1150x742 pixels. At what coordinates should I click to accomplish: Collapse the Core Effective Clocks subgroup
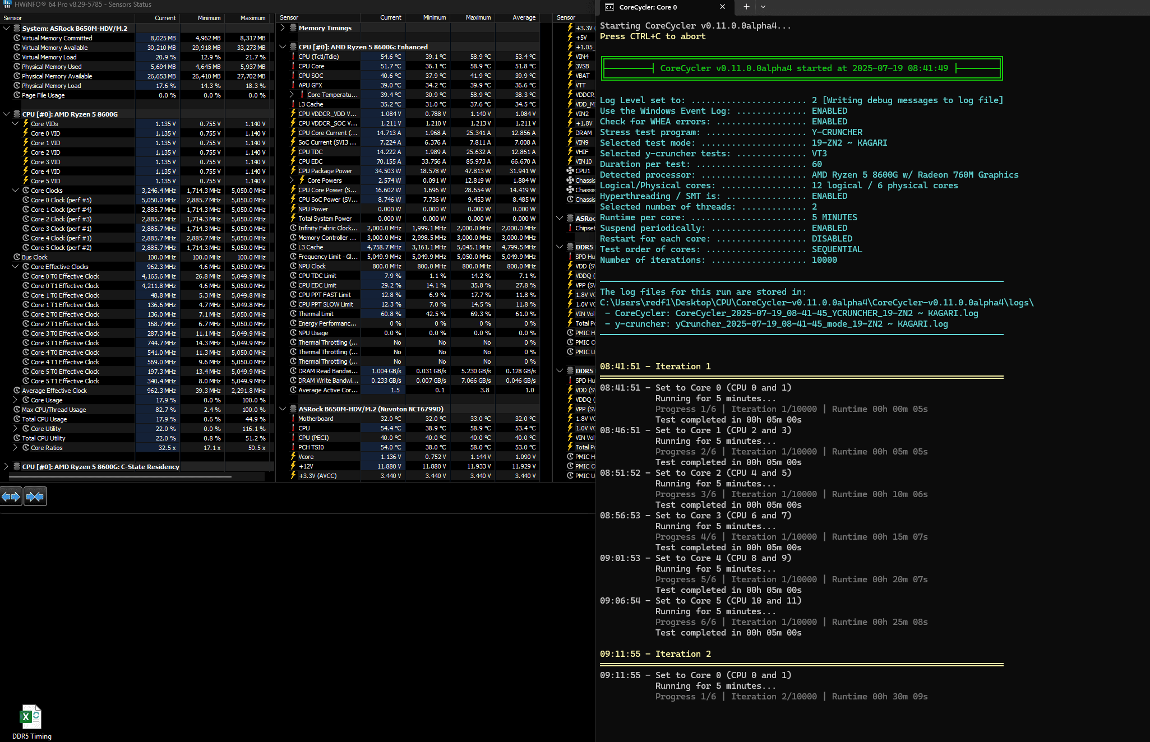pos(15,266)
